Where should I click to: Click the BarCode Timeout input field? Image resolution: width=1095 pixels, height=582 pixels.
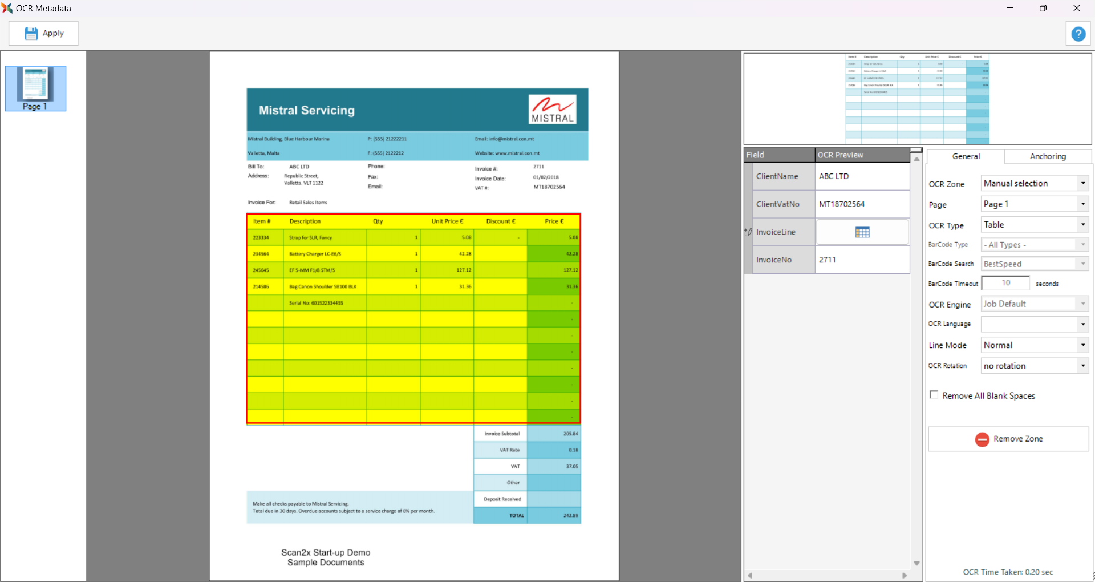click(x=1005, y=283)
